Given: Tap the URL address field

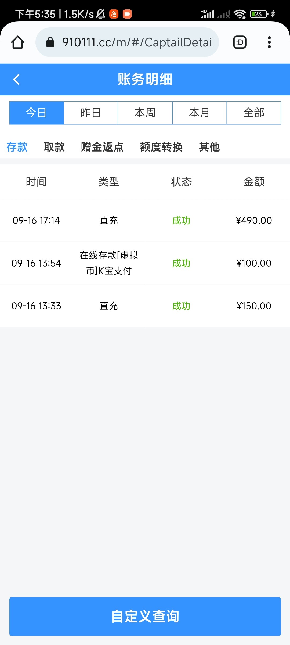Looking at the screenshot, I should coord(137,42).
